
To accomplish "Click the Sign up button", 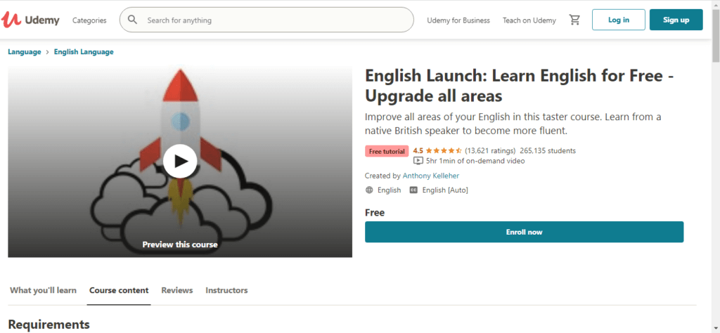I will pyautogui.click(x=676, y=20).
